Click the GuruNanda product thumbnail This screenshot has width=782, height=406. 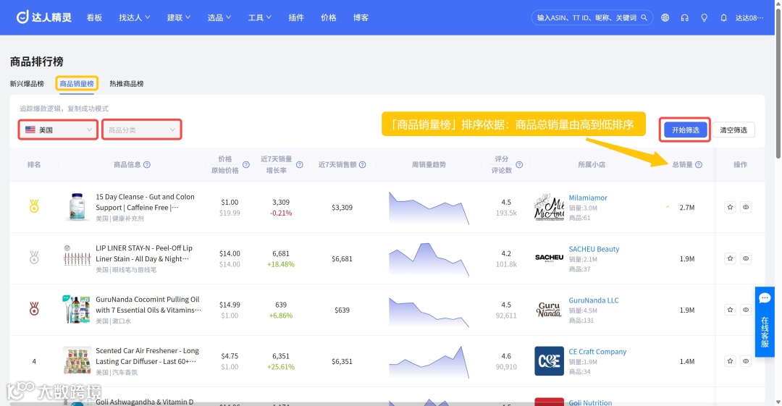click(76, 309)
